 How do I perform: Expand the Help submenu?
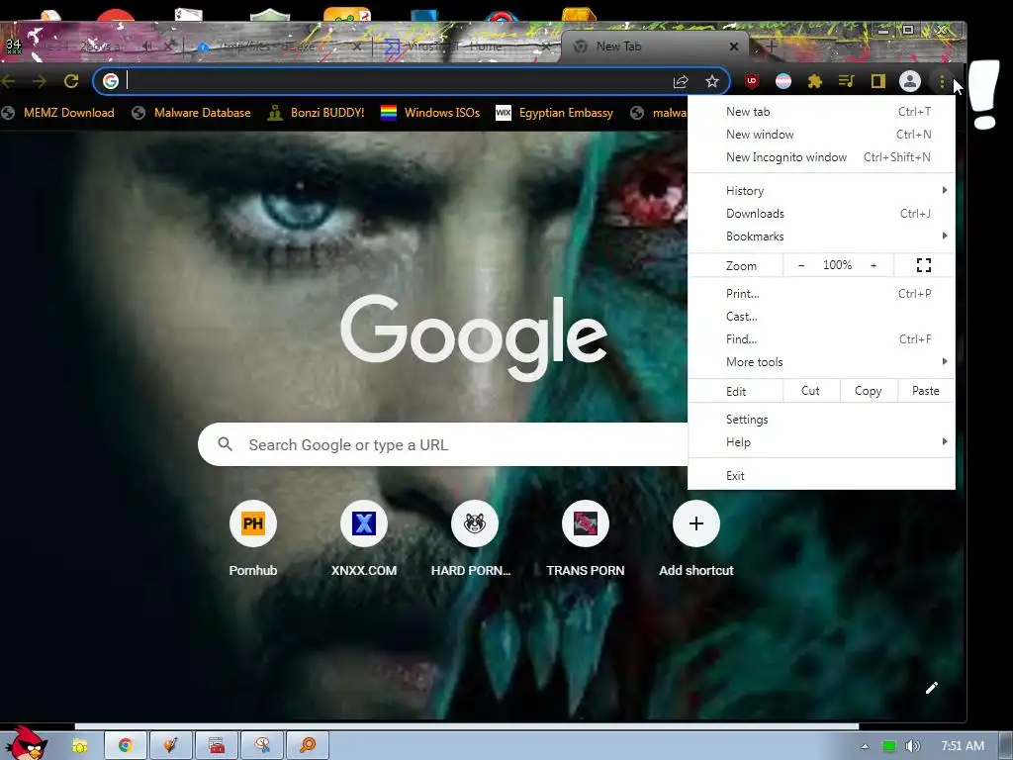pos(821,442)
